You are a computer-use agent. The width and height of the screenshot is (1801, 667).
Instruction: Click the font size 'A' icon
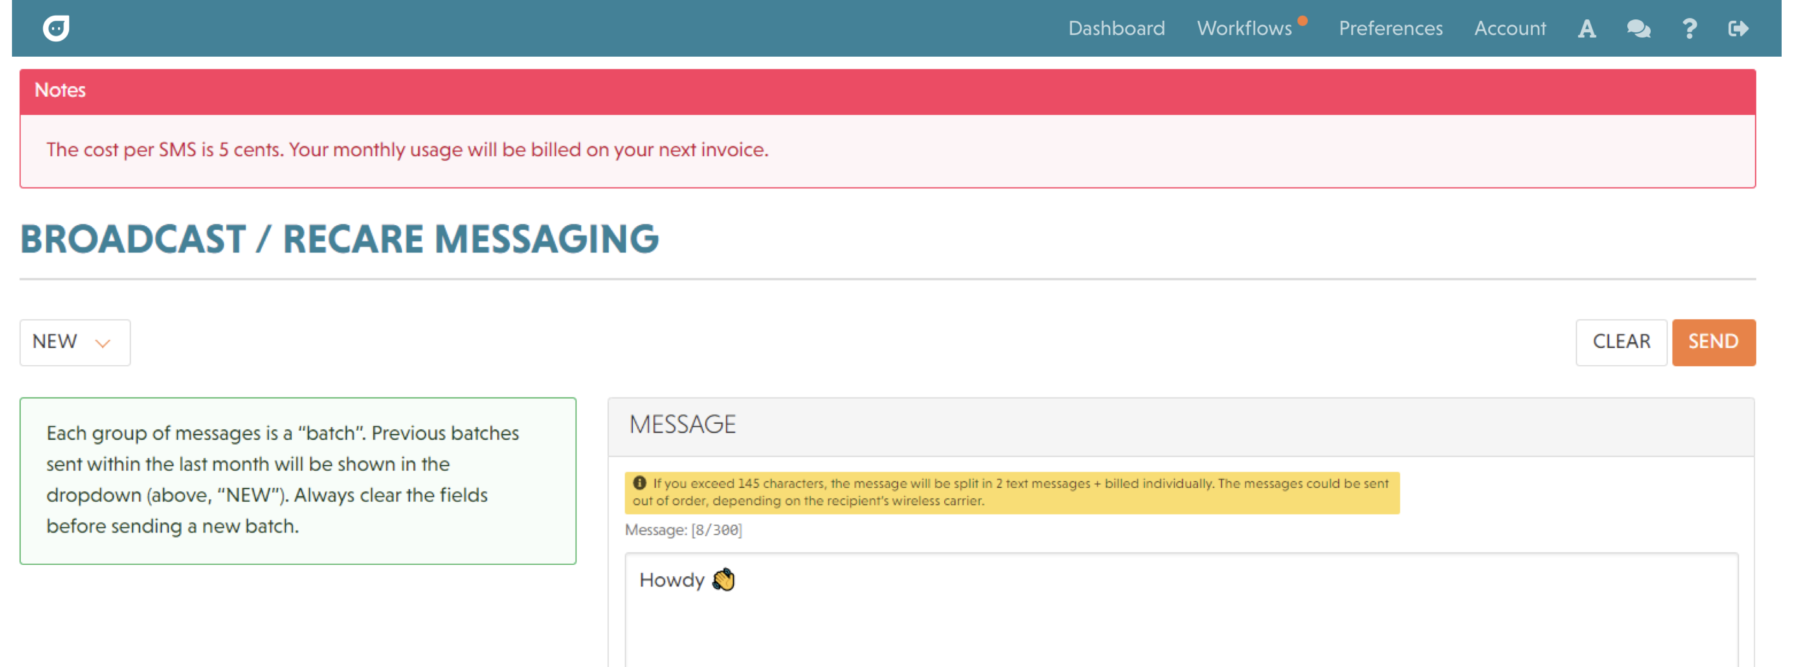click(1586, 29)
